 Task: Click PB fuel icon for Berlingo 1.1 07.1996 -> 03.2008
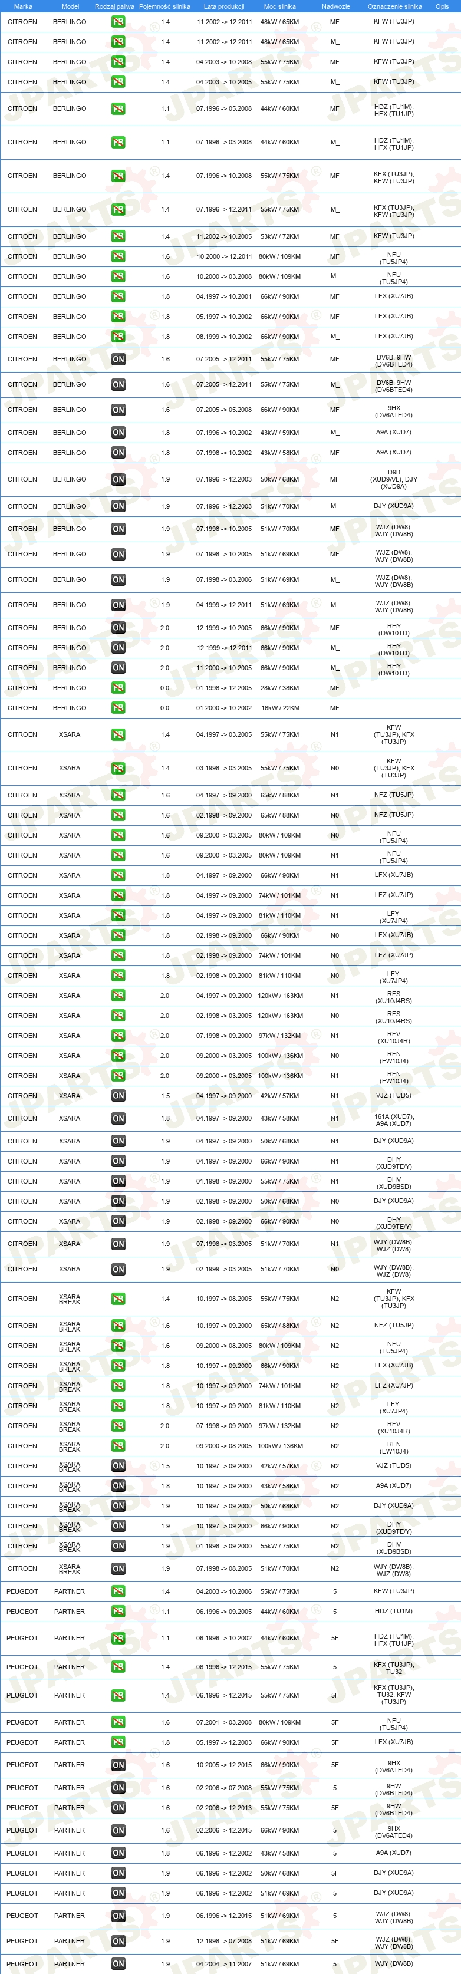pyautogui.click(x=118, y=143)
